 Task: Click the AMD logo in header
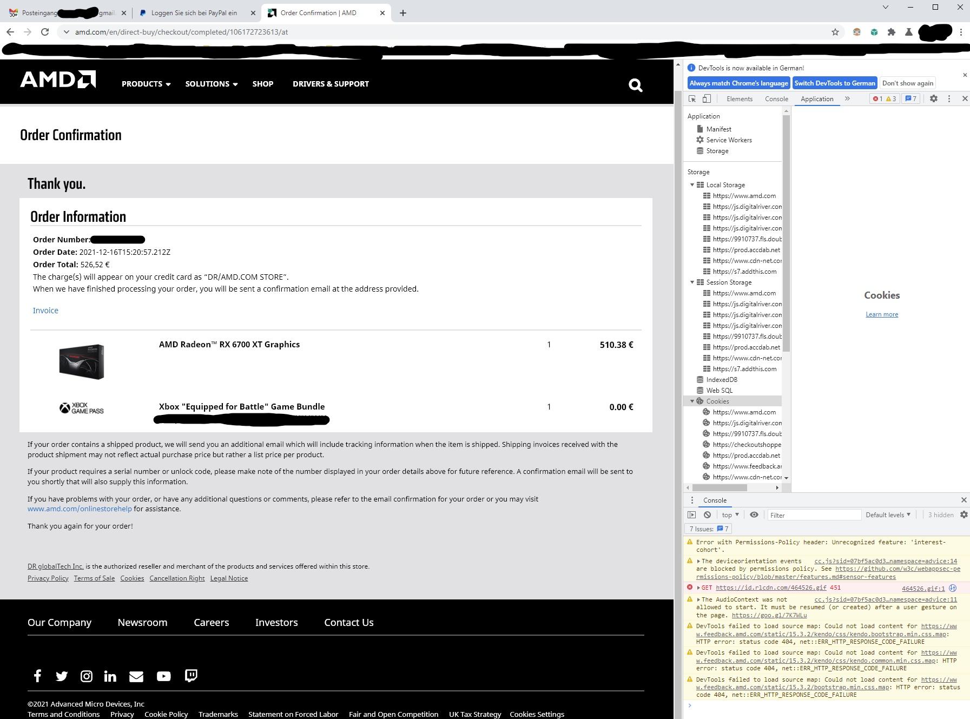pyautogui.click(x=58, y=80)
